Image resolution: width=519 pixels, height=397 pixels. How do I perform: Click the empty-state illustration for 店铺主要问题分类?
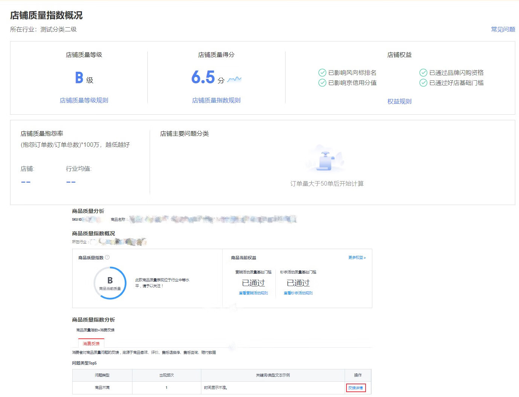tap(325, 159)
